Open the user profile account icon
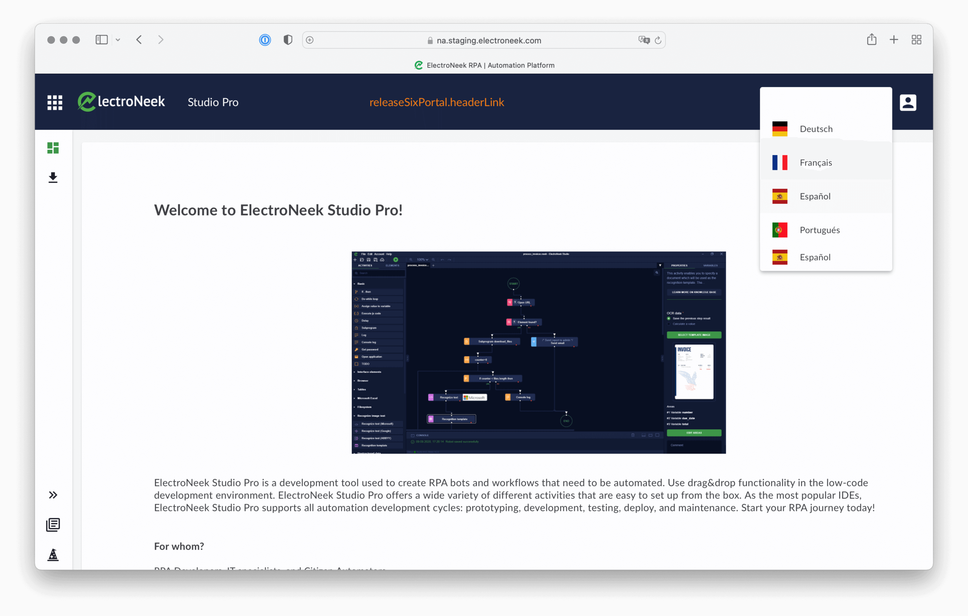Image resolution: width=968 pixels, height=616 pixels. (908, 102)
